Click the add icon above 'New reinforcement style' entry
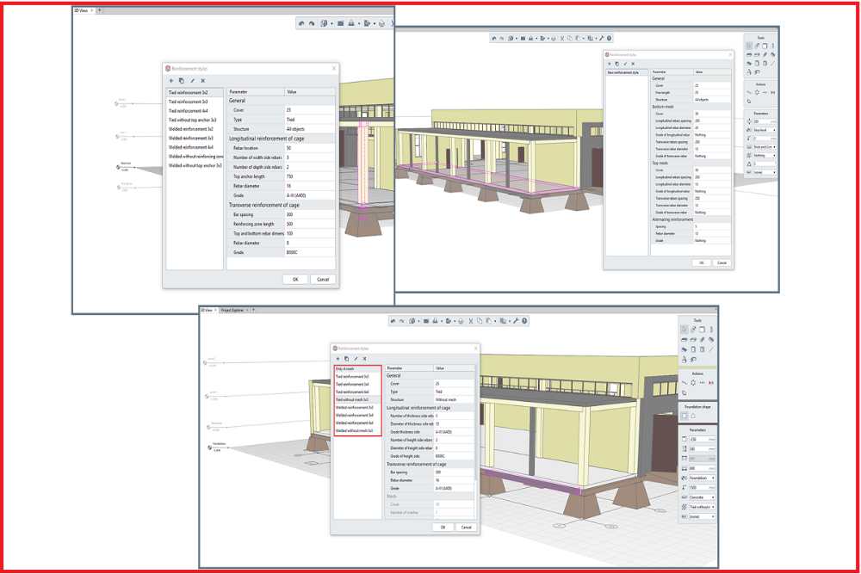The height and width of the screenshot is (574, 861). tap(610, 64)
